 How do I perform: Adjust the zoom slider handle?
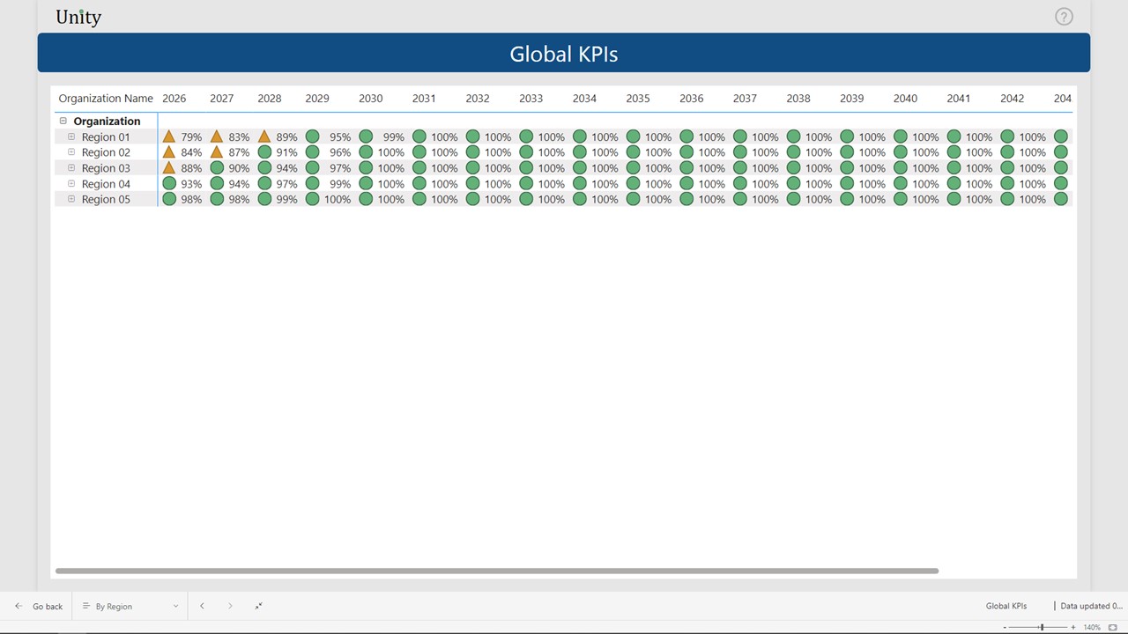[1042, 627]
